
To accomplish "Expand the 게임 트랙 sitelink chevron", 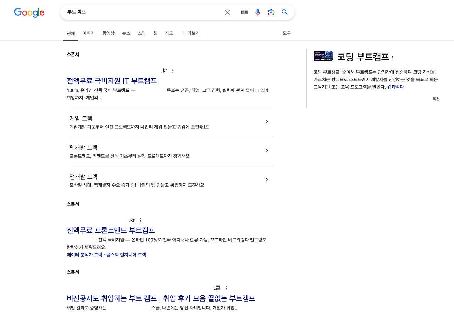I will (x=266, y=121).
